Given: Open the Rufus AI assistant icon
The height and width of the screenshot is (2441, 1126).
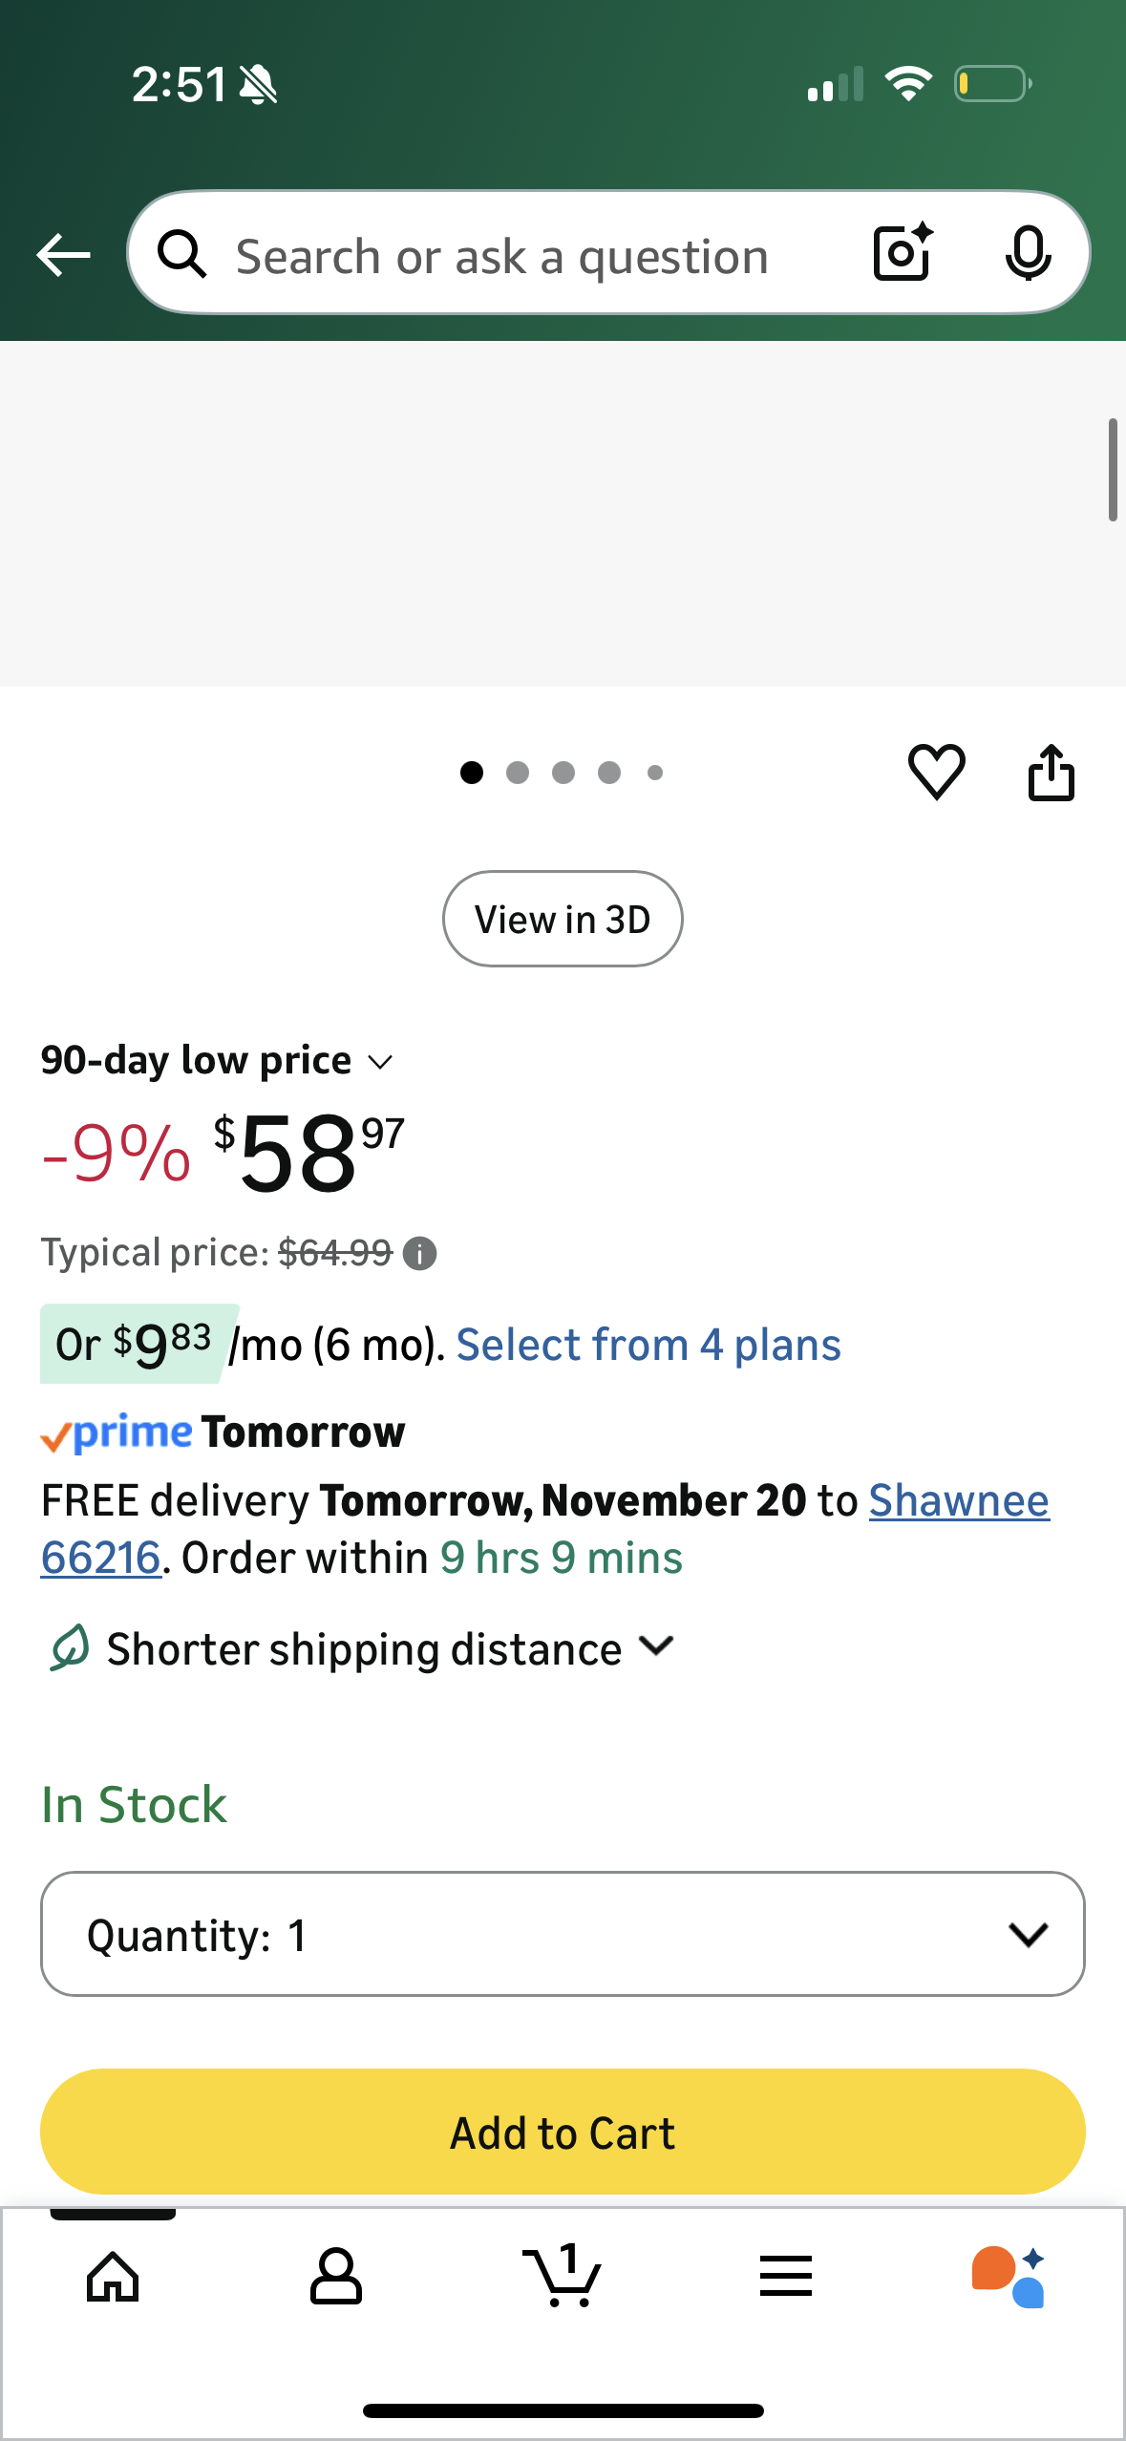Looking at the screenshot, I should point(1009,2277).
